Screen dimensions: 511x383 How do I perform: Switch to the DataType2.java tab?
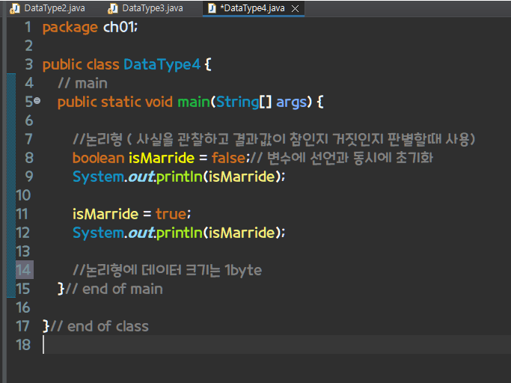(x=55, y=8)
